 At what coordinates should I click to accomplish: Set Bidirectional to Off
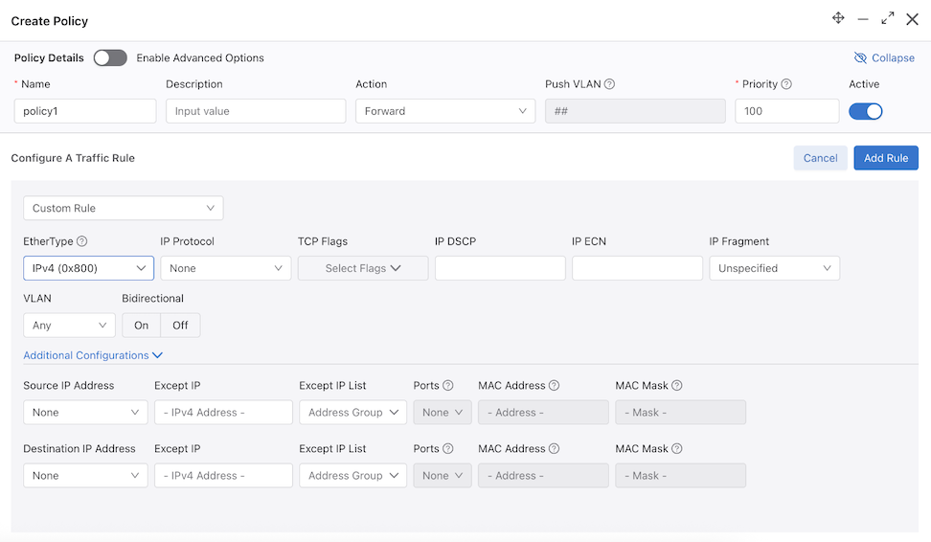click(180, 326)
